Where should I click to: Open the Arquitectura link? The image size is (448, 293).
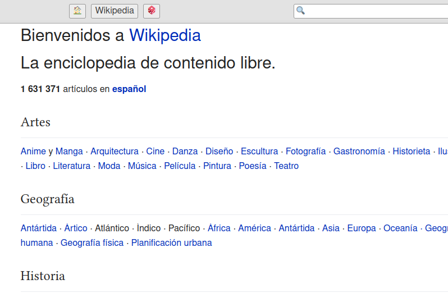tap(115, 151)
